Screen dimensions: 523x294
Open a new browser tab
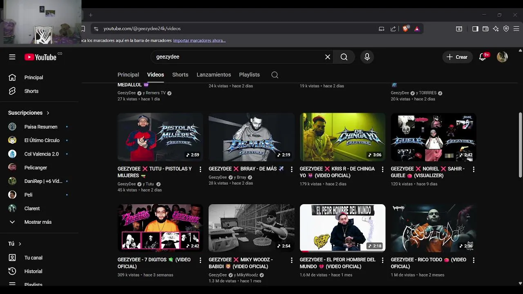click(x=91, y=15)
